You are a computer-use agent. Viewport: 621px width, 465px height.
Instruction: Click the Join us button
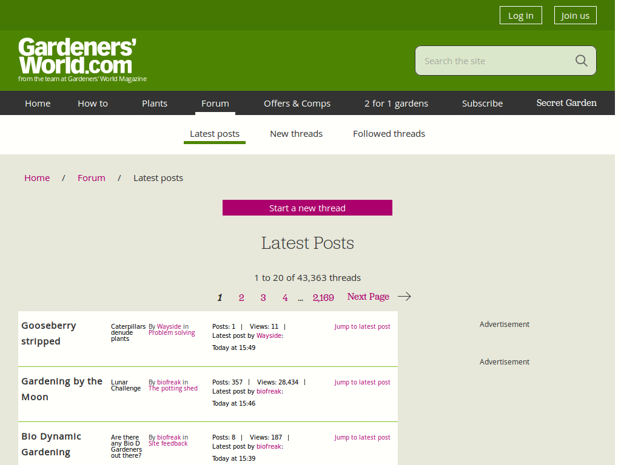(x=575, y=15)
